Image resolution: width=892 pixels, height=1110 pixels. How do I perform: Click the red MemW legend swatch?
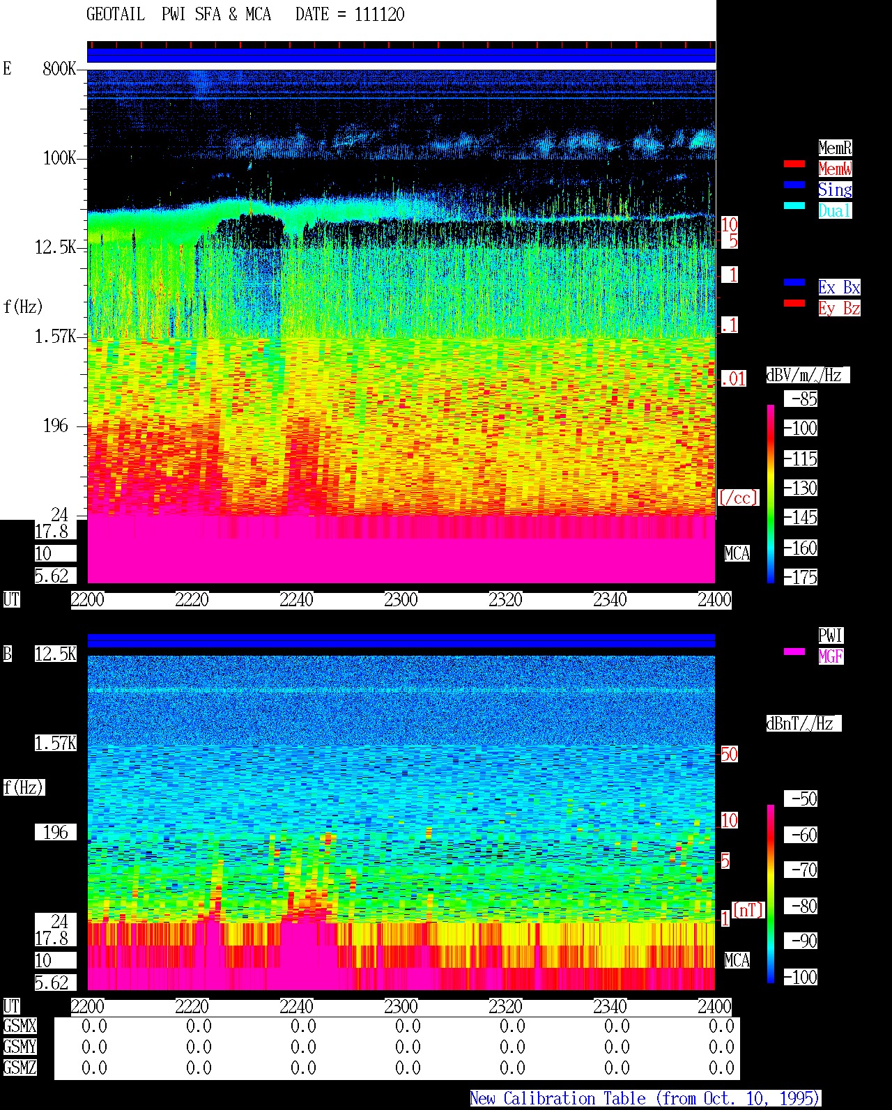click(794, 164)
